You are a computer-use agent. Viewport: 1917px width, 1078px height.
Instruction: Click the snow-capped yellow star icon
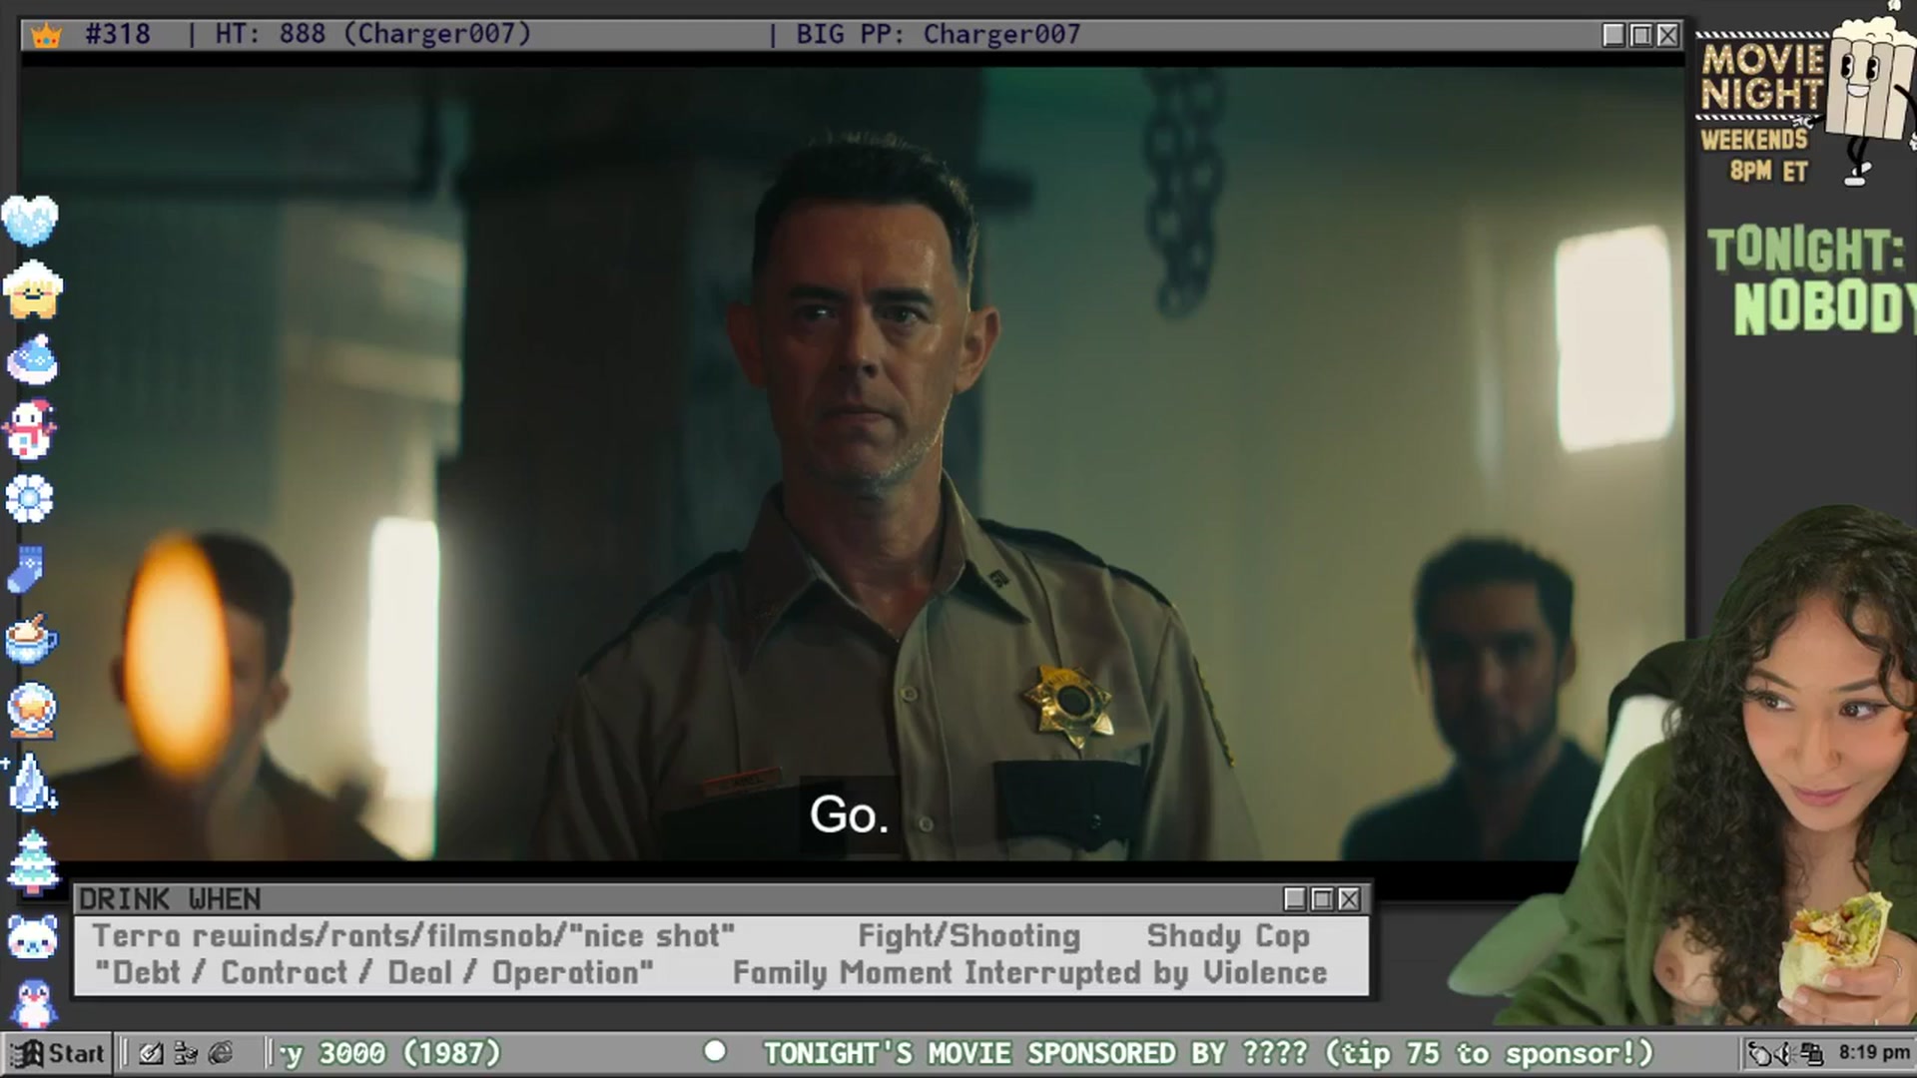(x=32, y=289)
